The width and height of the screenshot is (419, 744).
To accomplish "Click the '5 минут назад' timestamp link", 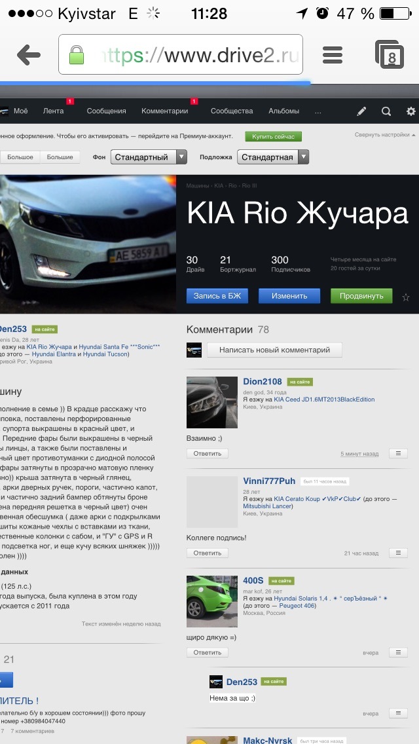I will [x=359, y=454].
